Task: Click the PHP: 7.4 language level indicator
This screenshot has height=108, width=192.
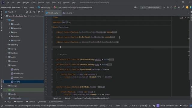Action: tap(119, 106)
